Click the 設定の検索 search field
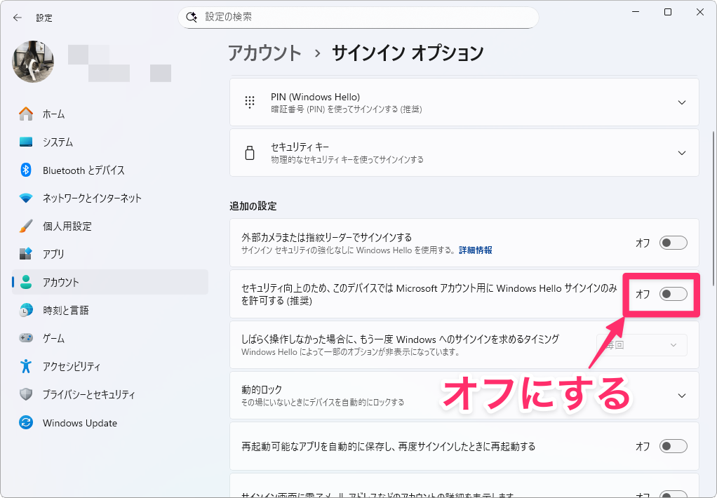This screenshot has height=498, width=717. 358,17
